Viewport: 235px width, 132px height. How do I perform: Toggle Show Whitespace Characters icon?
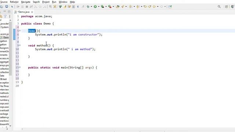78,7
